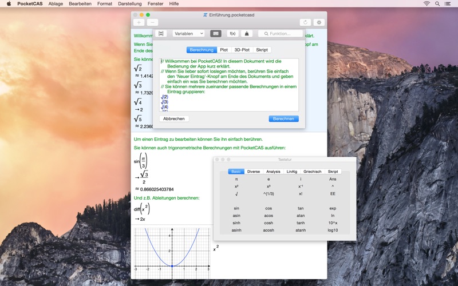This screenshot has height=286, width=458.
Task: Click the asin key
Action: [236, 216]
